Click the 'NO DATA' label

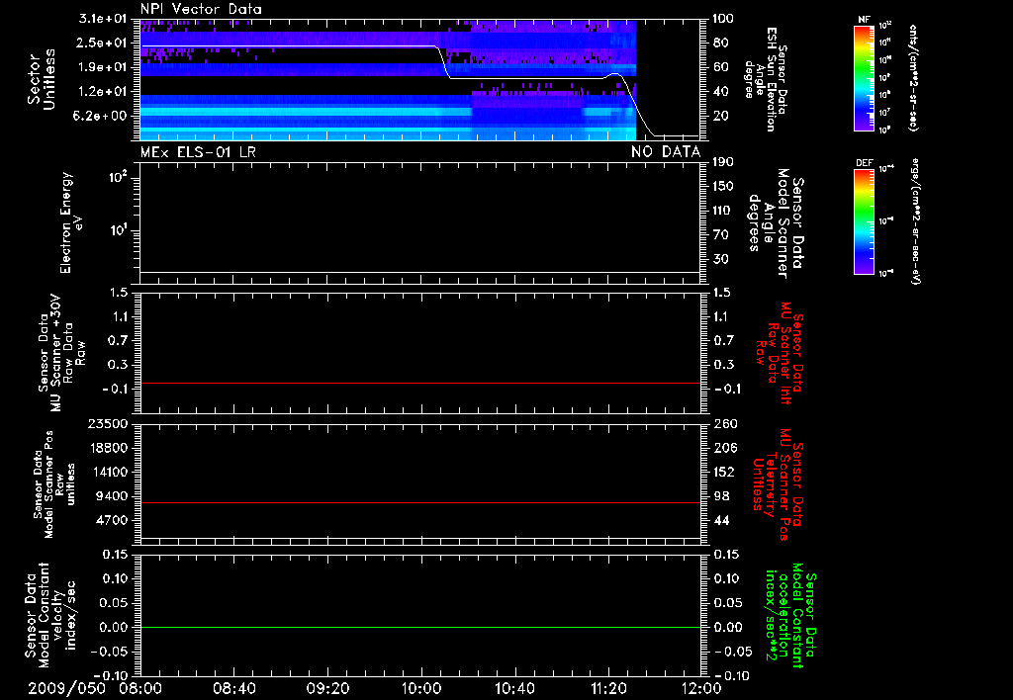(666, 151)
